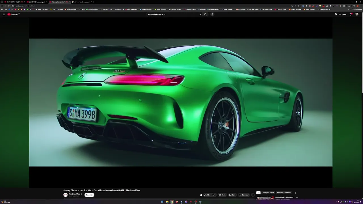363x204 pixels.
Task: Click the green AMG GTR video player
Action: click(181, 102)
